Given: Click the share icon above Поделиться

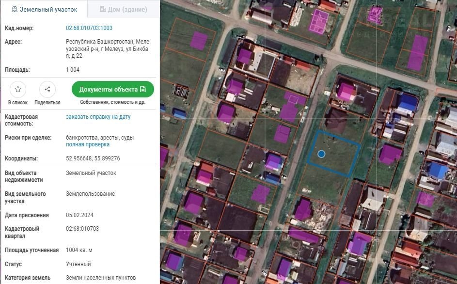Looking at the screenshot, I should pyautogui.click(x=47, y=89).
